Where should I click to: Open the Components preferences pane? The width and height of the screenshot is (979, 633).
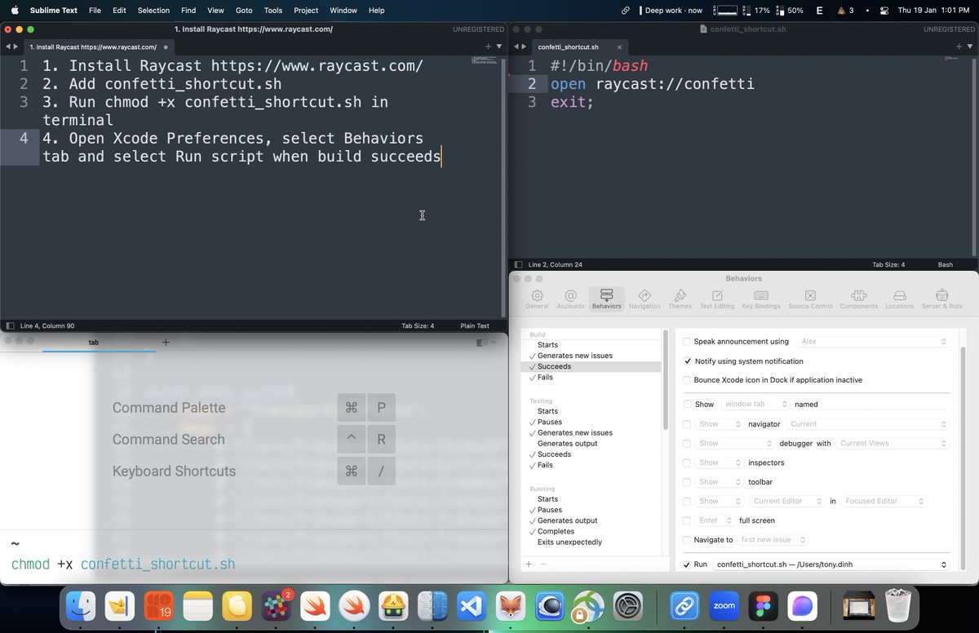pos(858,299)
